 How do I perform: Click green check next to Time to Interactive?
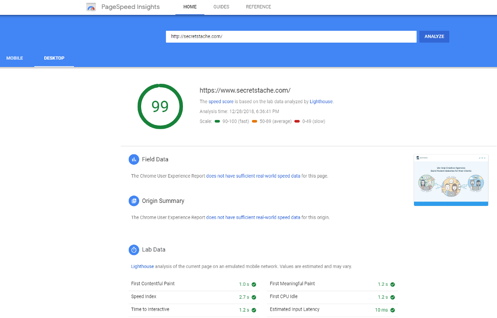click(254, 310)
